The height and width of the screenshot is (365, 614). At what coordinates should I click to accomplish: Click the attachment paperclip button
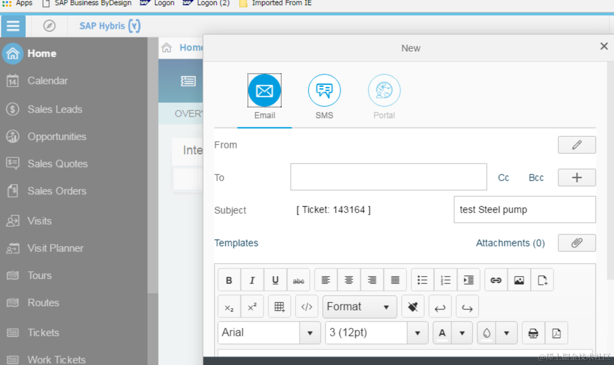pos(577,243)
